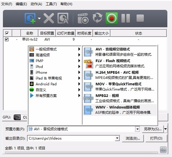This screenshot has width=172, height=157.
Task: Click the MPEG2 film icon
Action: 88,98
